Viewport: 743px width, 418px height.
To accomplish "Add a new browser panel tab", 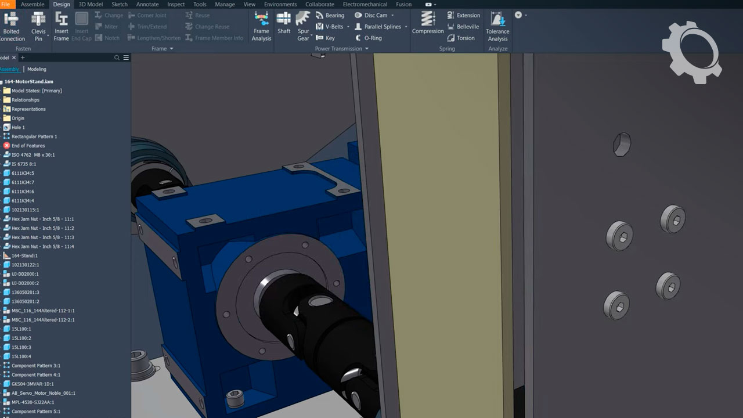I will click(23, 57).
